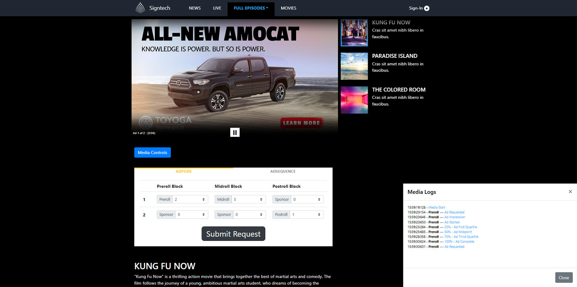Switch to the ADSEQUENCE tab
This screenshot has width=577, height=287.
pyautogui.click(x=283, y=171)
